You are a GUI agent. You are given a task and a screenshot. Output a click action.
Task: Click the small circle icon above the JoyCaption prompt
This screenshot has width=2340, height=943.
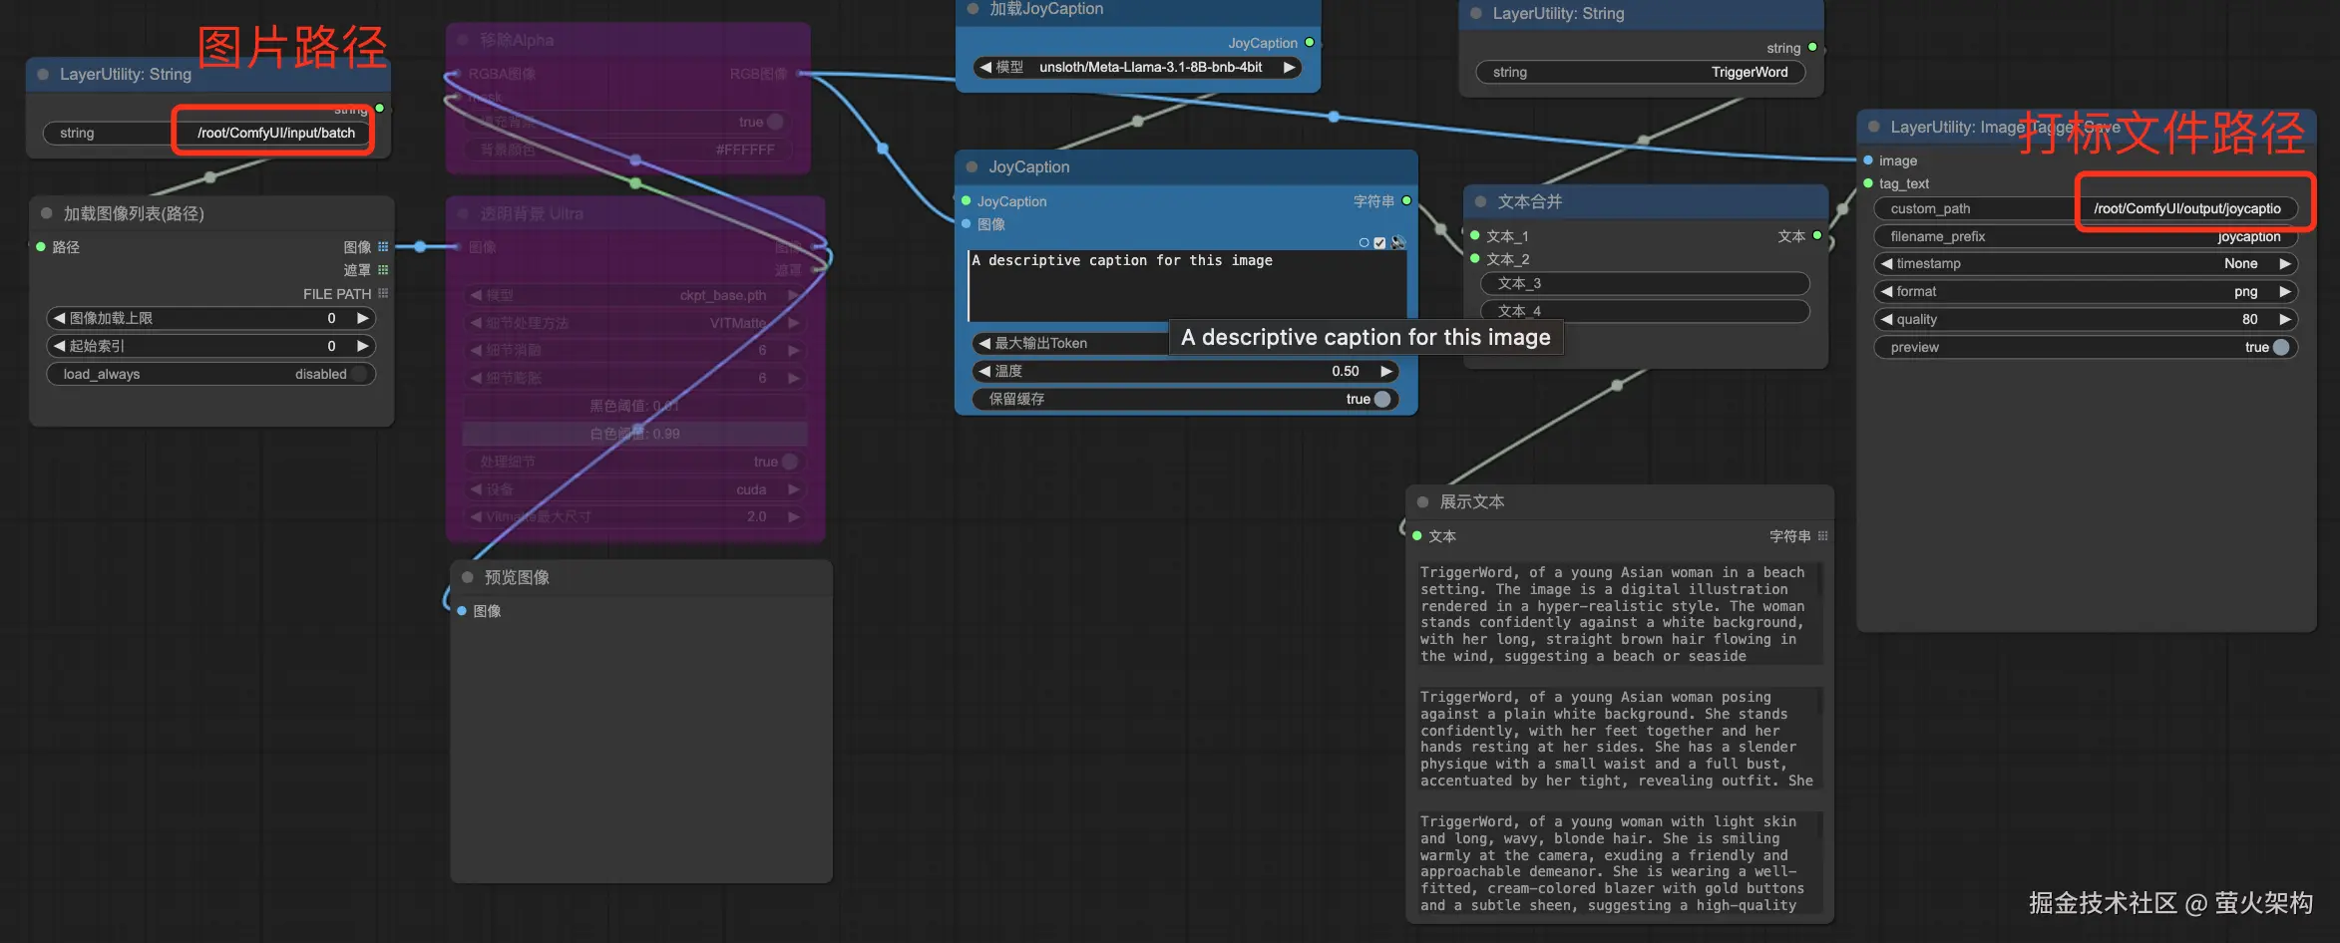1365,242
